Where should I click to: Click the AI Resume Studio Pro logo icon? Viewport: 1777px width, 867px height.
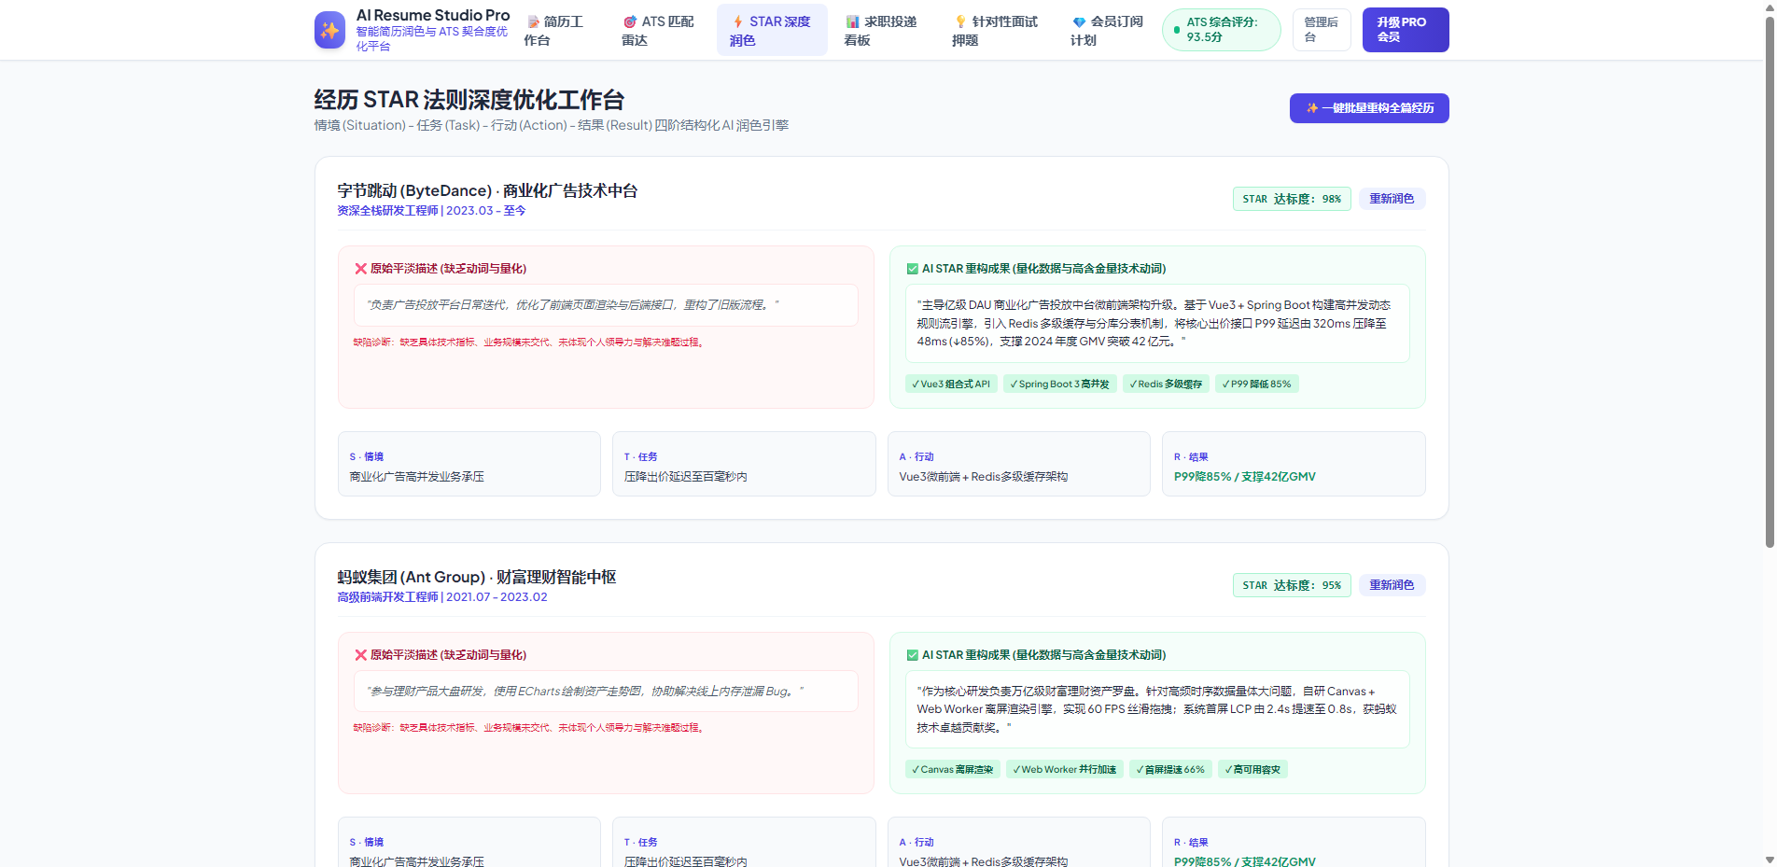pos(329,30)
